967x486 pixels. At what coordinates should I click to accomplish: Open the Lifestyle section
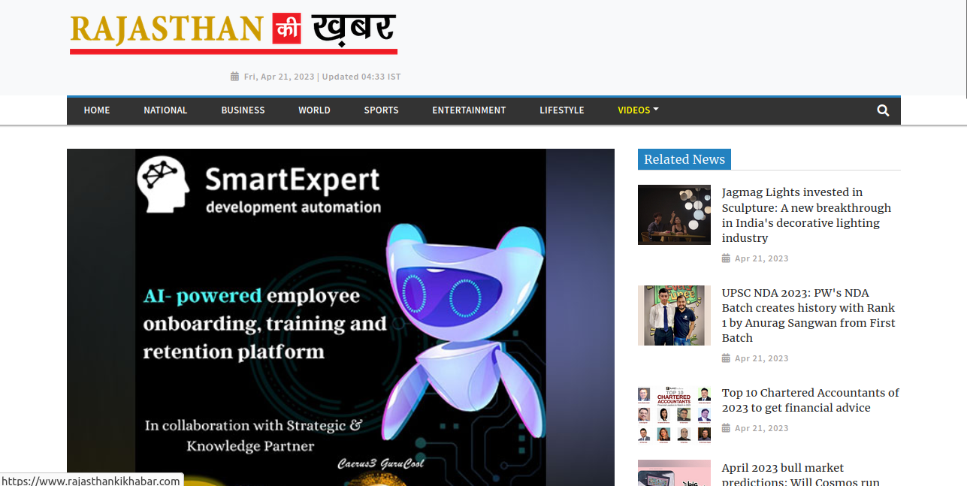pos(562,110)
